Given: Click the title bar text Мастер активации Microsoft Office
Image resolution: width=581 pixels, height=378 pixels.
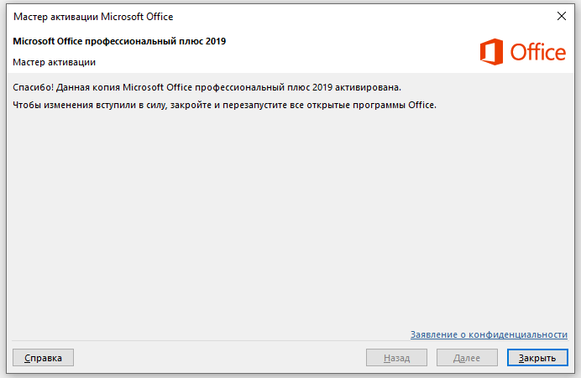Looking at the screenshot, I should coord(94,17).
